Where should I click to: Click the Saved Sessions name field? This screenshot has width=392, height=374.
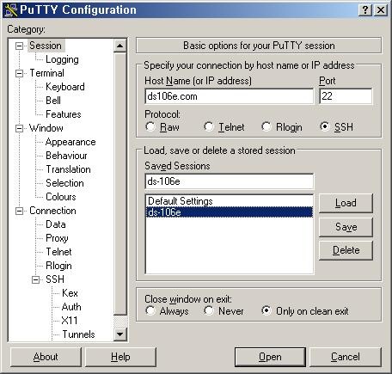230,181
